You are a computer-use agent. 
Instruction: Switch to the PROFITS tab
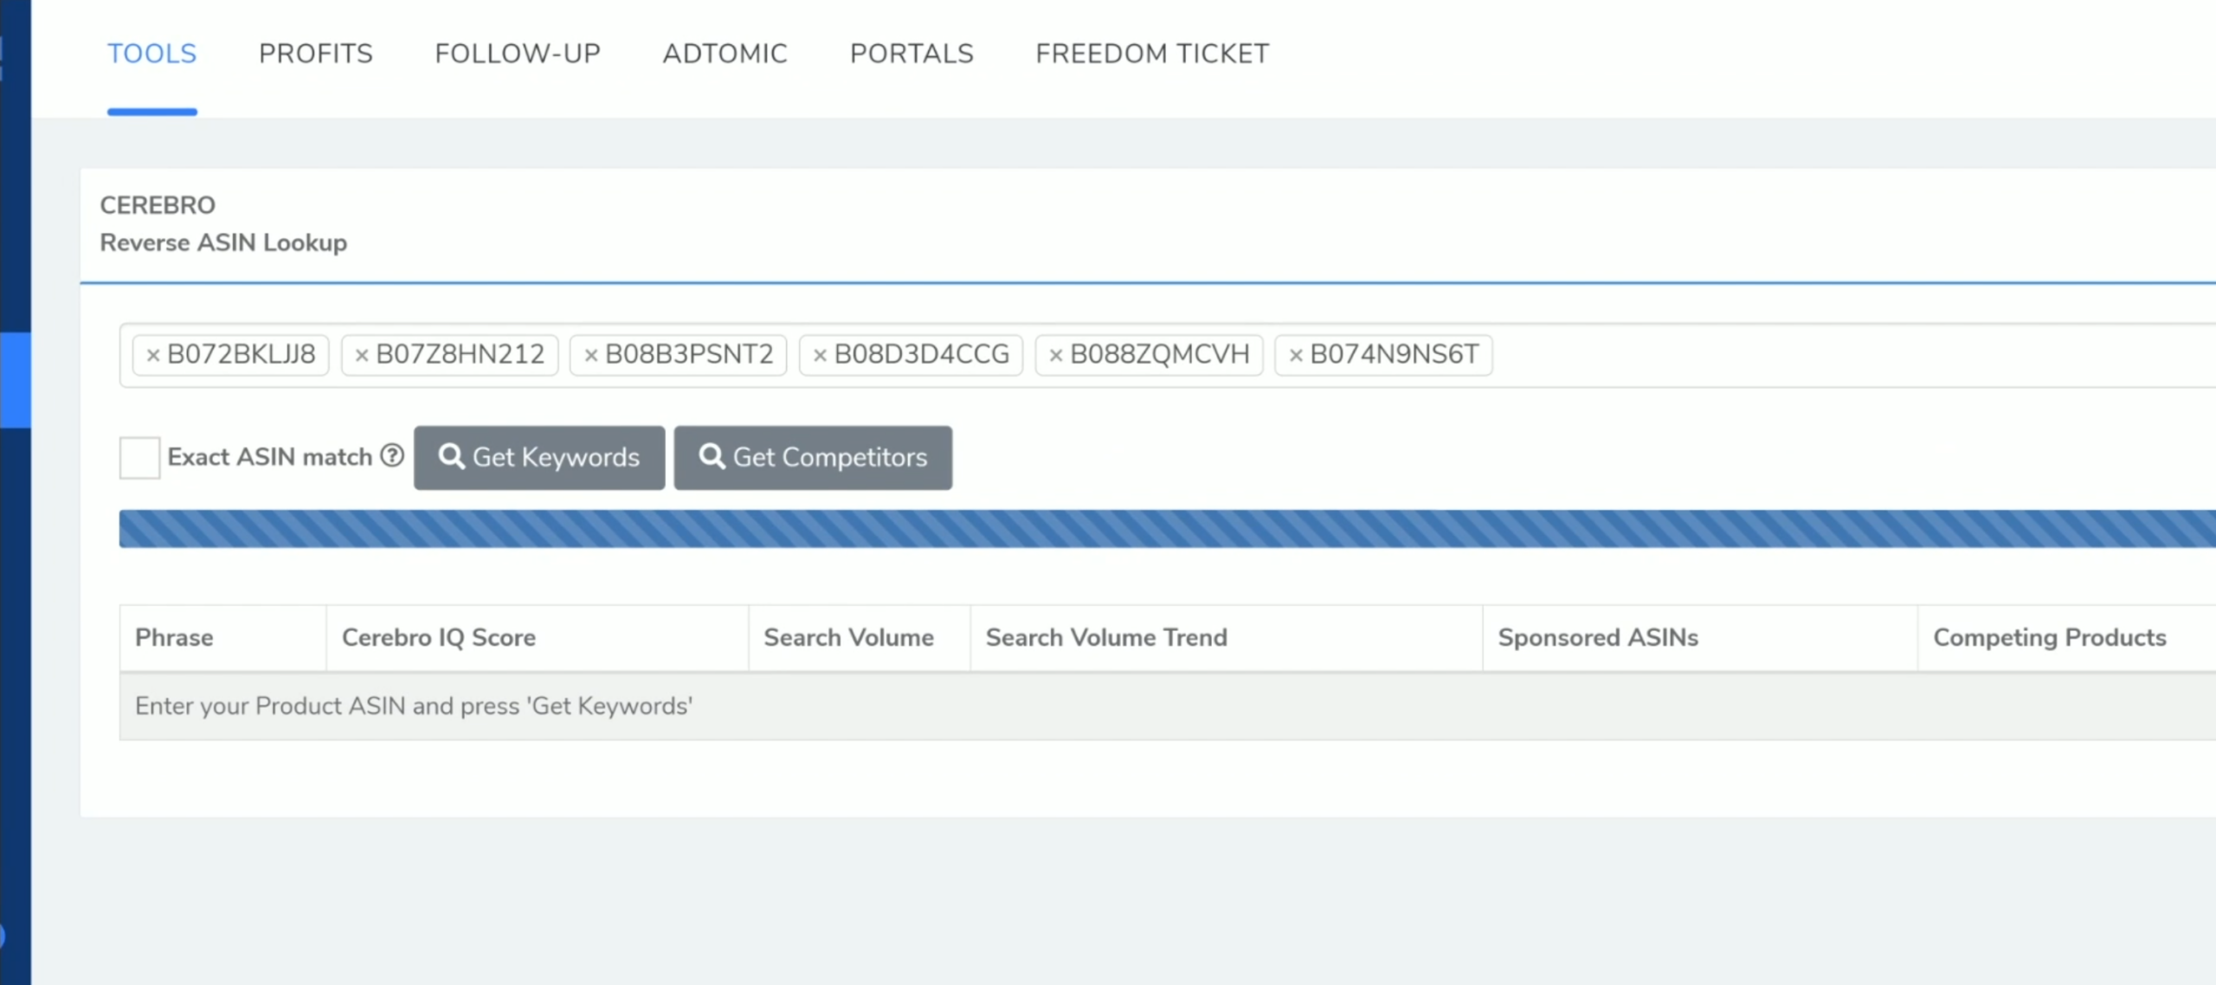pyautogui.click(x=315, y=54)
